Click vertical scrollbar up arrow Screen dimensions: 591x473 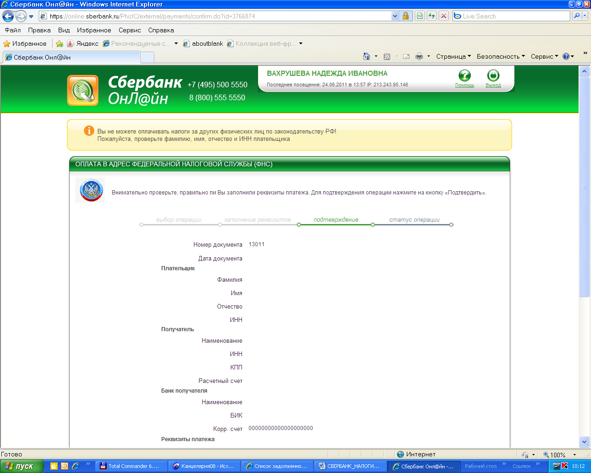click(585, 71)
